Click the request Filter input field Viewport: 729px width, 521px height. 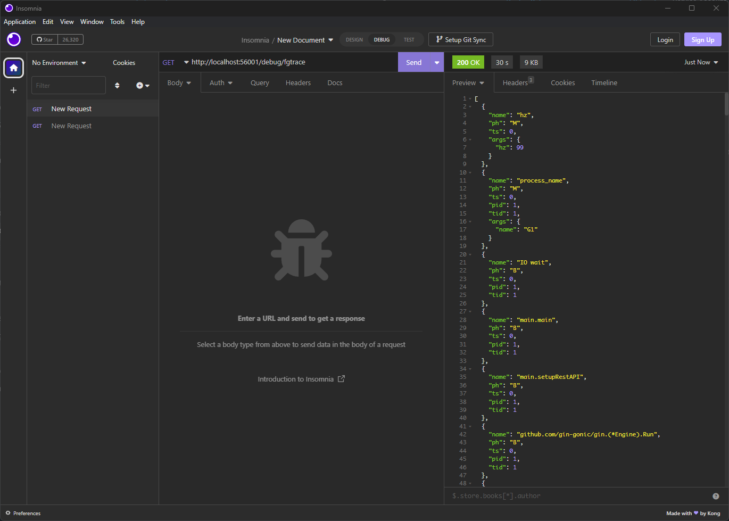69,86
